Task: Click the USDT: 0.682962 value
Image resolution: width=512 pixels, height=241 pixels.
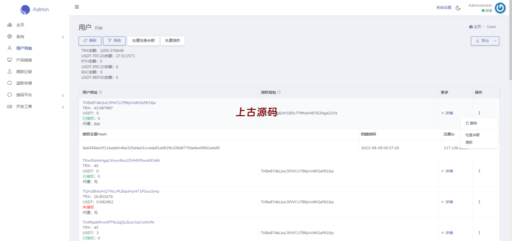Action: [98, 202]
